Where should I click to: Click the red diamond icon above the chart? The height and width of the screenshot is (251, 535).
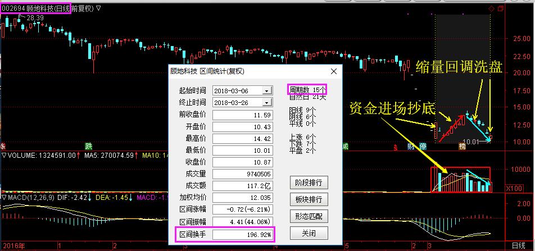click(x=491, y=9)
